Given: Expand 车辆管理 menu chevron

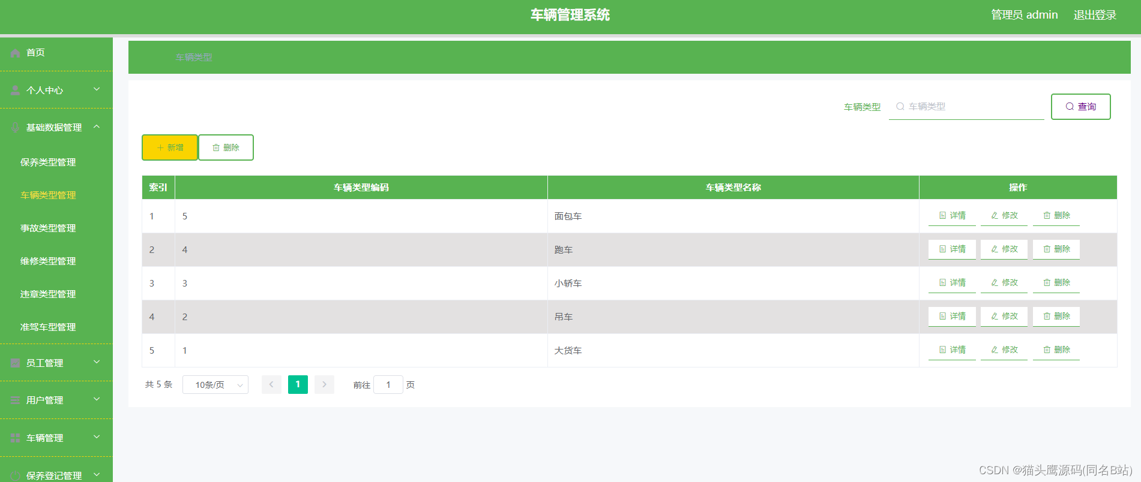Looking at the screenshot, I should pyautogui.click(x=97, y=437).
